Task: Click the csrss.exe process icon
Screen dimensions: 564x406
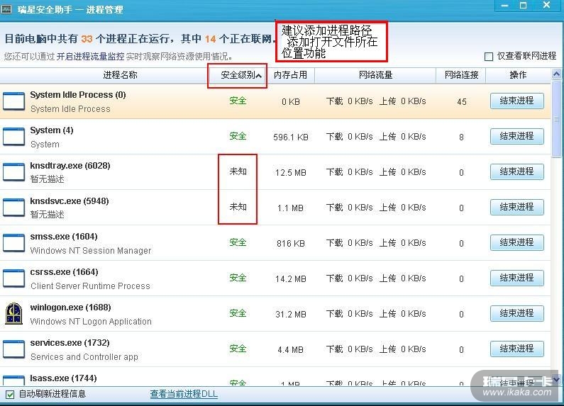Action: coord(14,278)
